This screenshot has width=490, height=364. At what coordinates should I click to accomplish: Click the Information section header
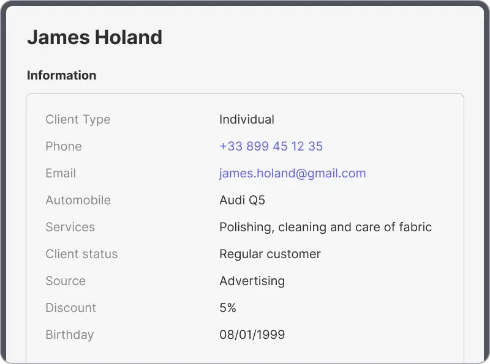coord(61,75)
